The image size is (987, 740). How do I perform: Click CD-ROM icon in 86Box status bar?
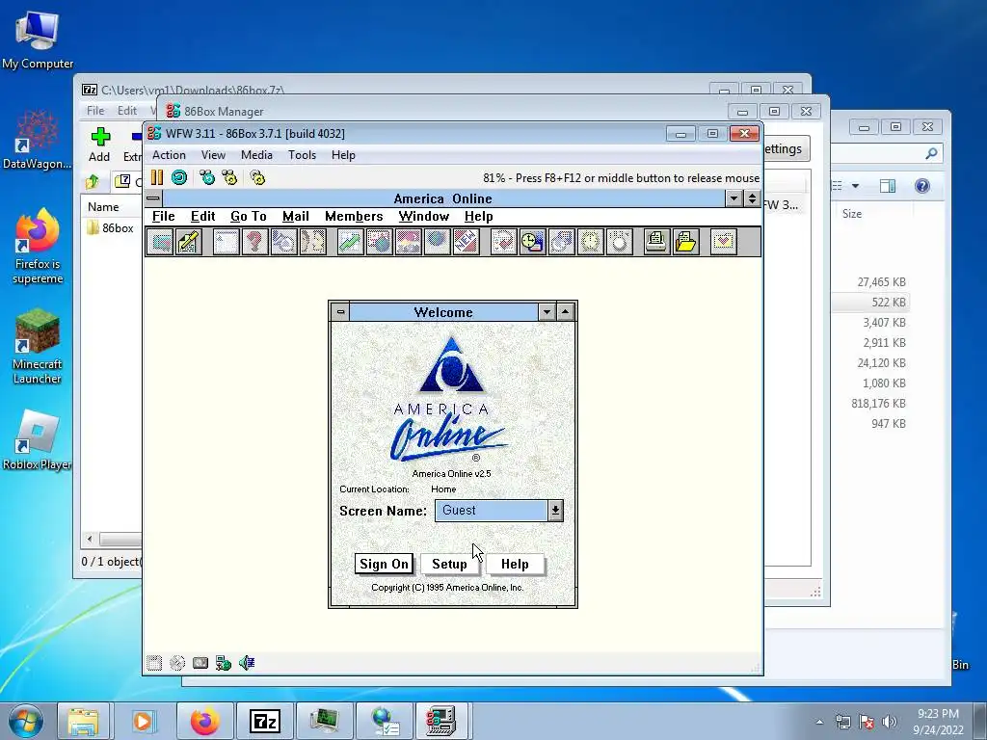coord(177,663)
